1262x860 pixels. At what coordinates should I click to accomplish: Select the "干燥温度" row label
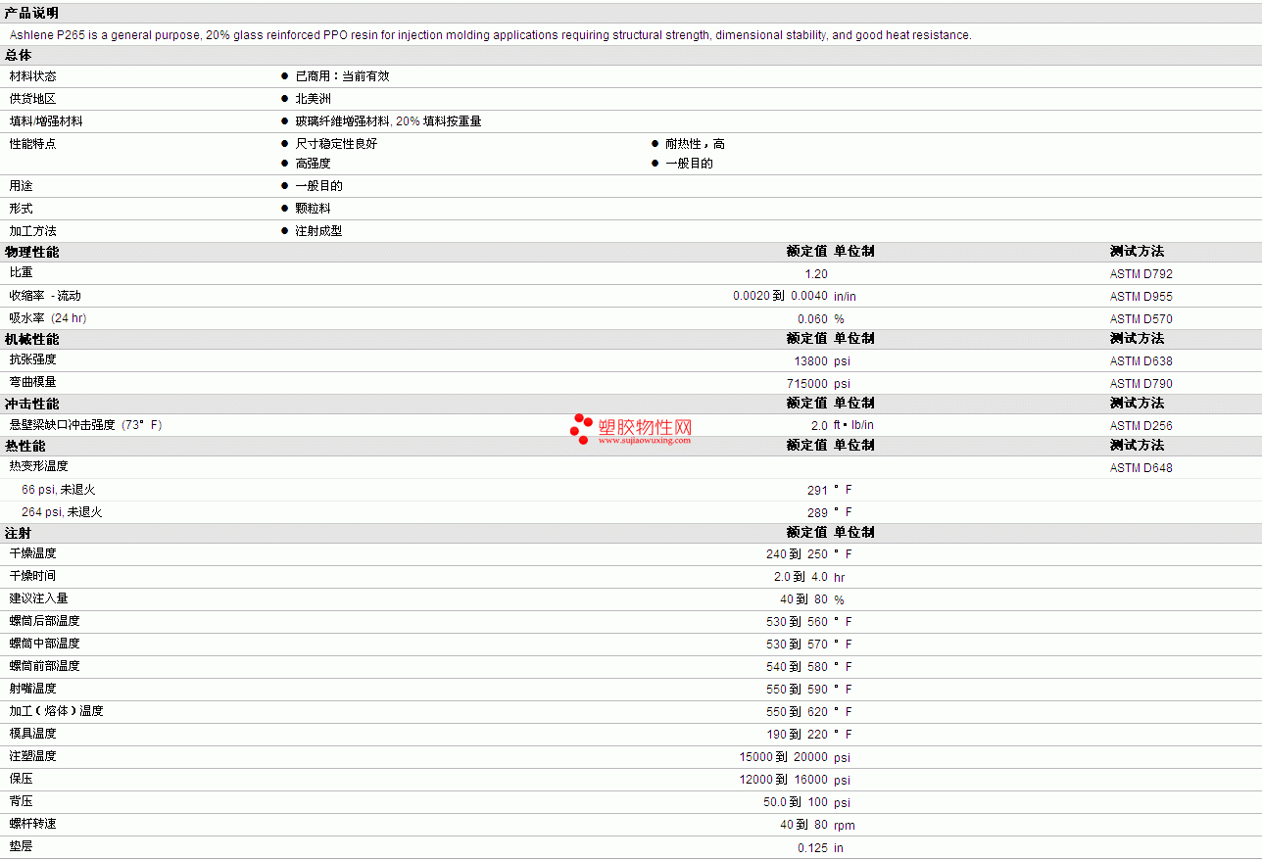33,554
